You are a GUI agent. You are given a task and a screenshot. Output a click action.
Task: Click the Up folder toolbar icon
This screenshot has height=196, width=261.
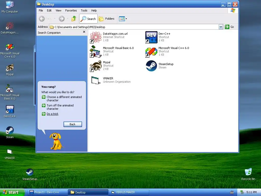coord(74,18)
